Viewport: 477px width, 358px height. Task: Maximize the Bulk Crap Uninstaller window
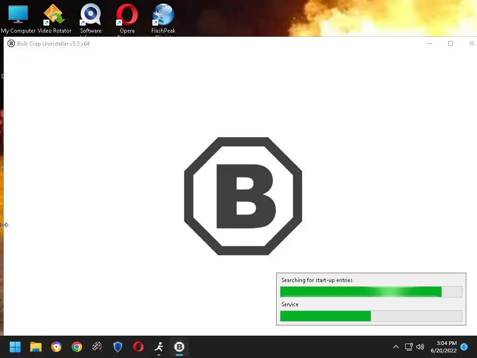[x=450, y=43]
